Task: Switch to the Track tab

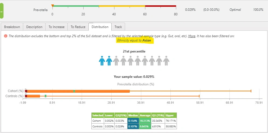Action: click(118, 27)
